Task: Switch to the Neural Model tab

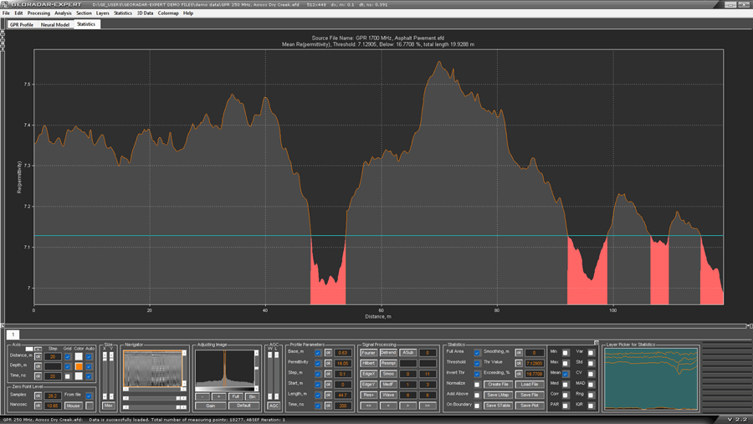Action: 55,25
